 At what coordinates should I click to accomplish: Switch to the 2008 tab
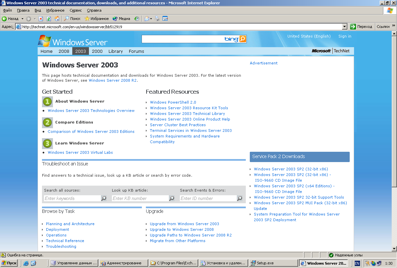(64, 51)
